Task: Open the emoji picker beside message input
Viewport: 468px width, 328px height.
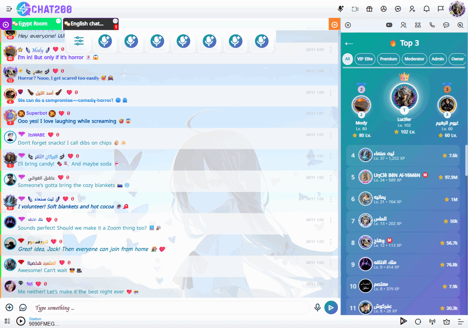Action: pos(23,308)
